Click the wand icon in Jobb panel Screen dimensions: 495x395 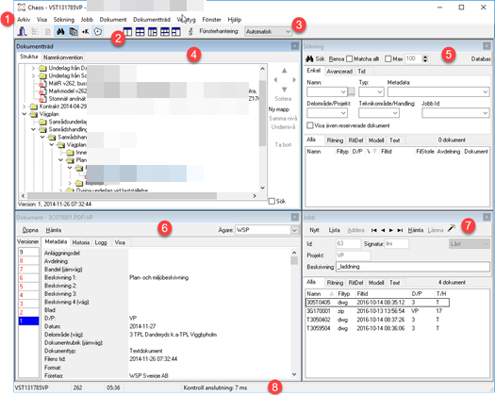(452, 228)
